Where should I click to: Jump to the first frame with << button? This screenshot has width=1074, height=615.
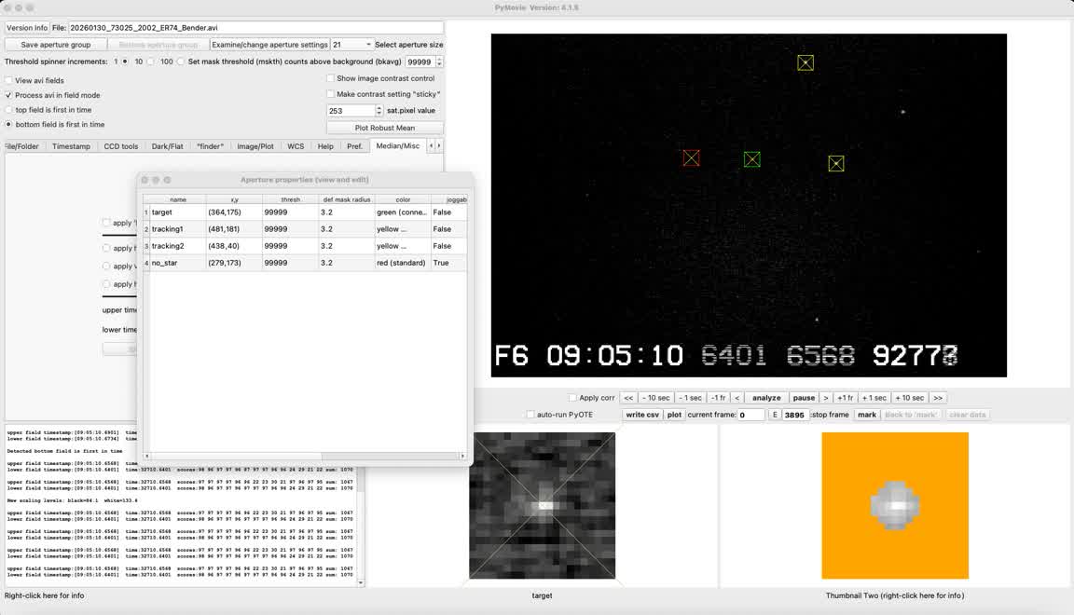628,398
